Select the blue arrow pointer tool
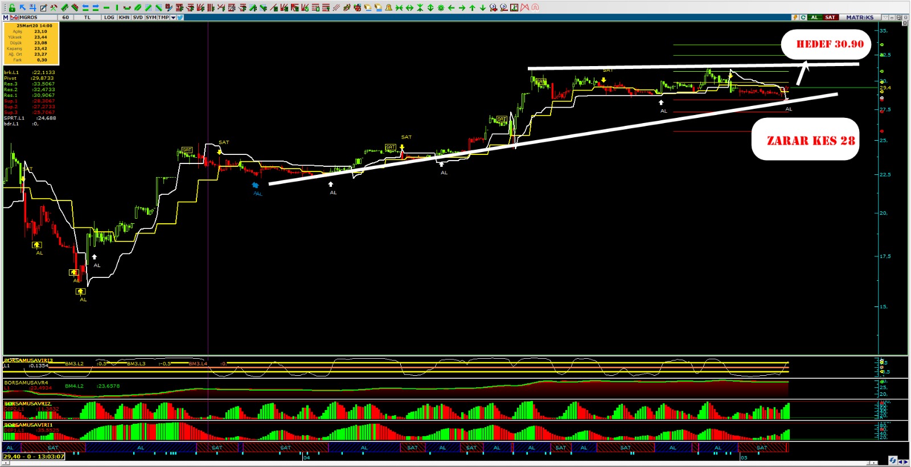 [x=22, y=7]
